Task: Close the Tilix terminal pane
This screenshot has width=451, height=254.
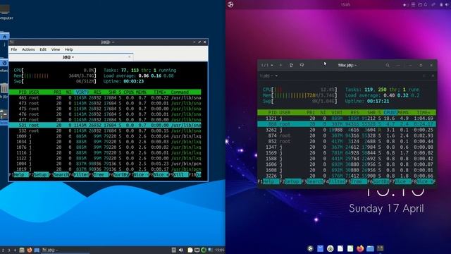Action: tap(433, 76)
